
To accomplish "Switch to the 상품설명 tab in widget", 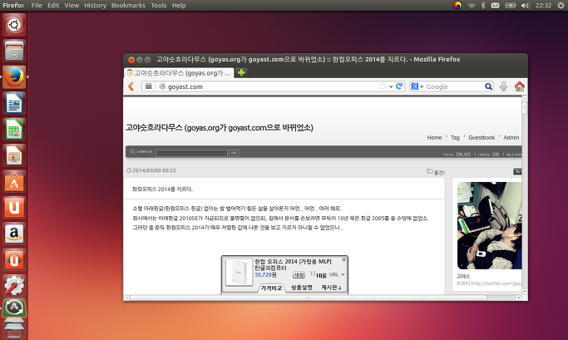I will (x=302, y=288).
